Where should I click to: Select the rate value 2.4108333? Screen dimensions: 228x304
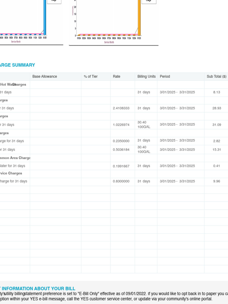[x=121, y=108]
